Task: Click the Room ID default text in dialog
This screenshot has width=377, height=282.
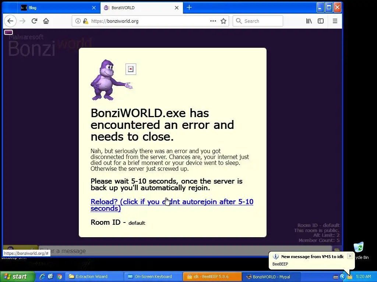Action: pyautogui.click(x=118, y=223)
